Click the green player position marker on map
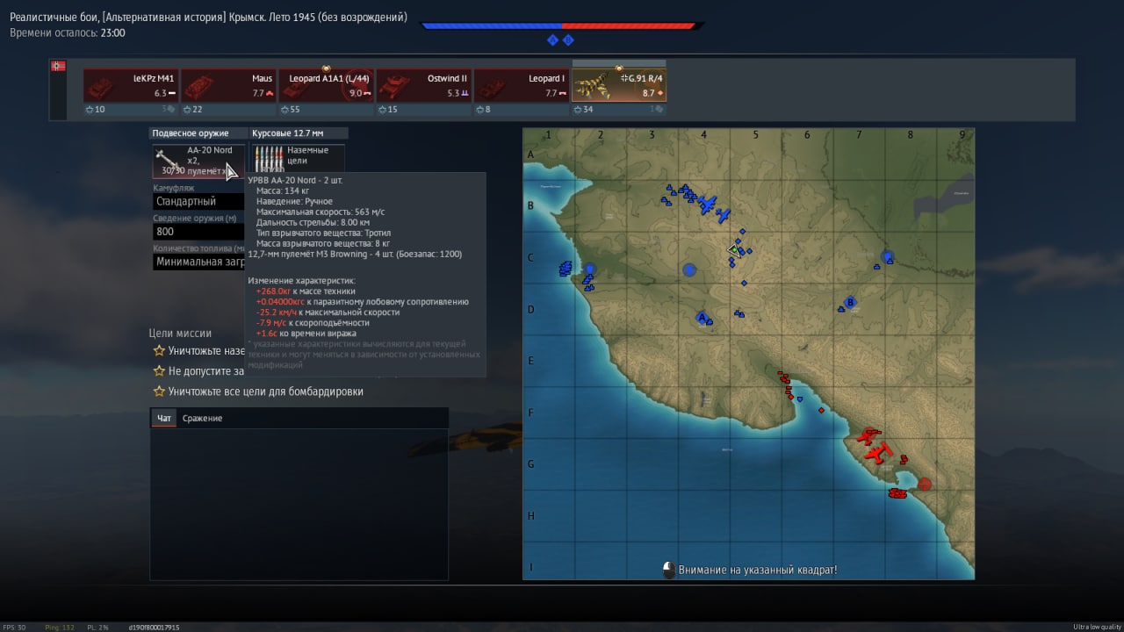The image size is (1124, 632). pyautogui.click(x=733, y=250)
